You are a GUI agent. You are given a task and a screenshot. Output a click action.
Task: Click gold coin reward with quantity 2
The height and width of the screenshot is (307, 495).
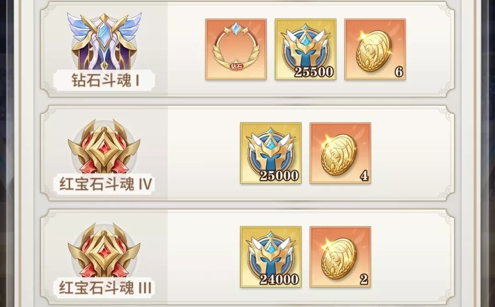pyautogui.click(x=340, y=257)
